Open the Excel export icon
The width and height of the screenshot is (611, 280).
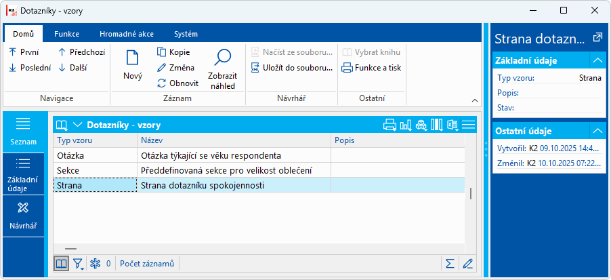452,125
